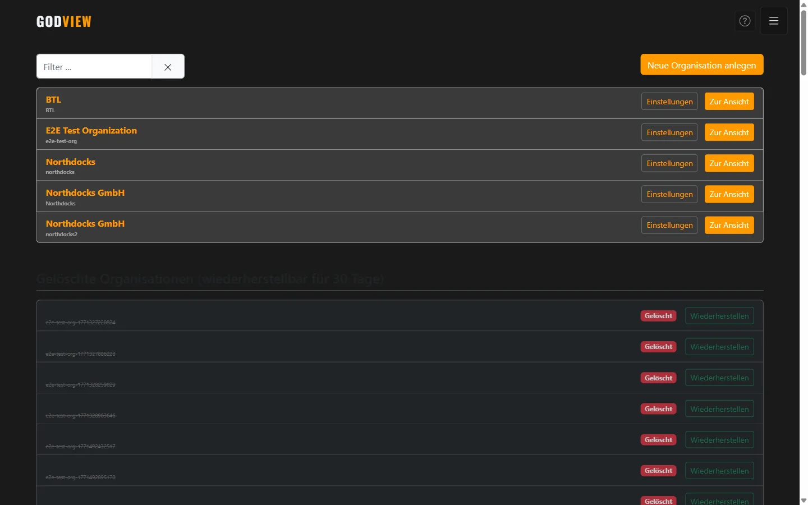
Task: Click the scrollbar down arrow
Action: (803, 500)
